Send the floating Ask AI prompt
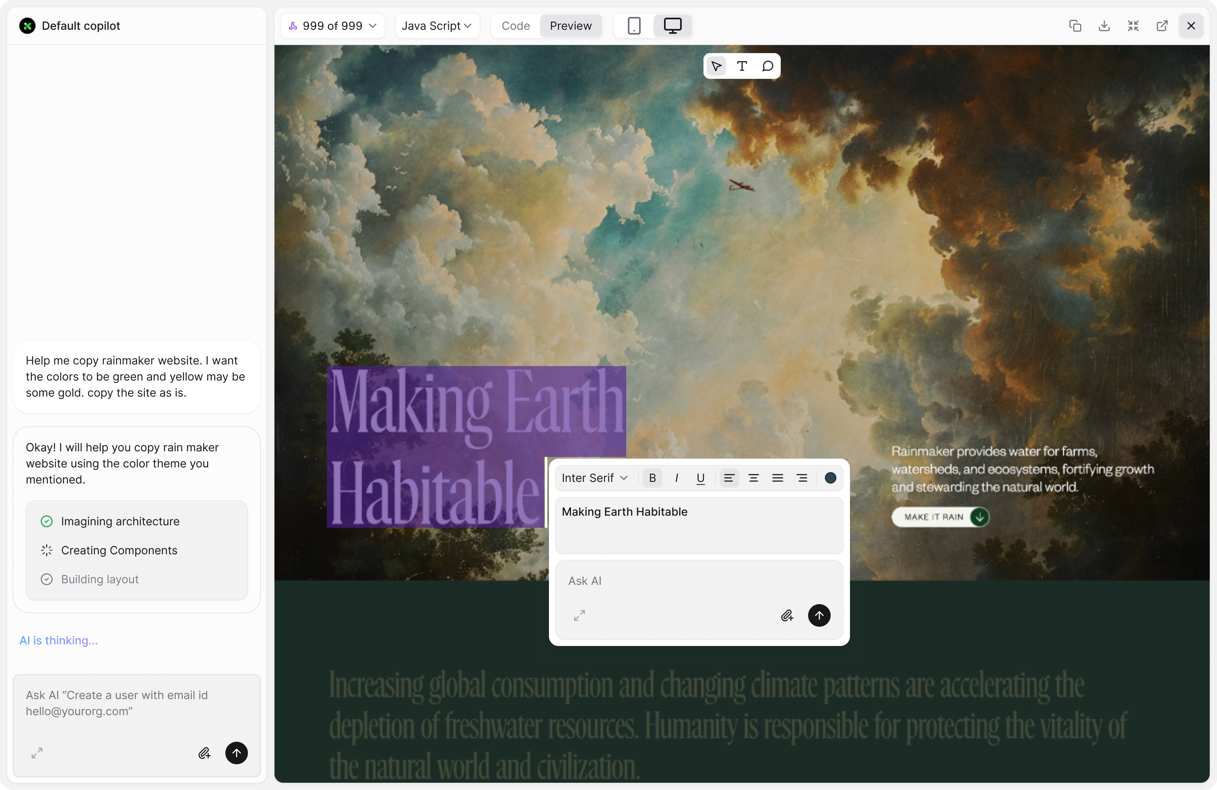The image size is (1217, 790). pos(819,615)
